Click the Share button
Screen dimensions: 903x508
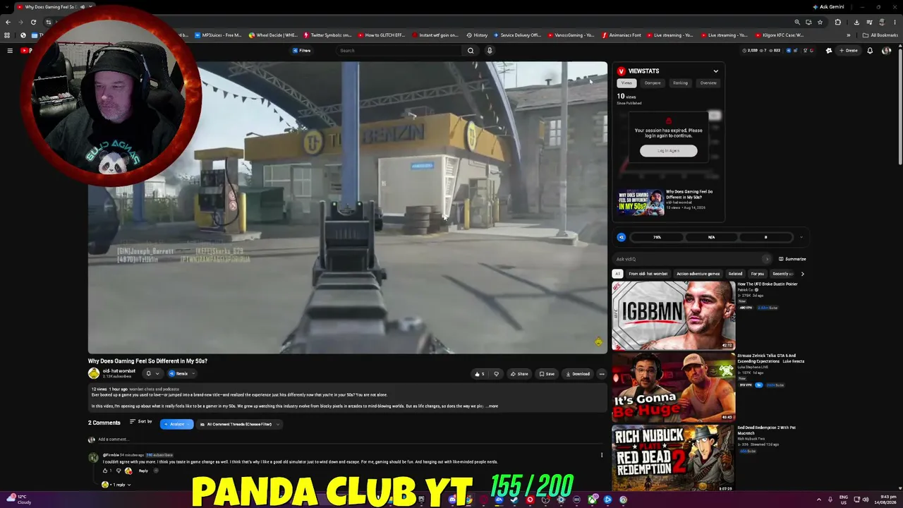pyautogui.click(x=519, y=374)
